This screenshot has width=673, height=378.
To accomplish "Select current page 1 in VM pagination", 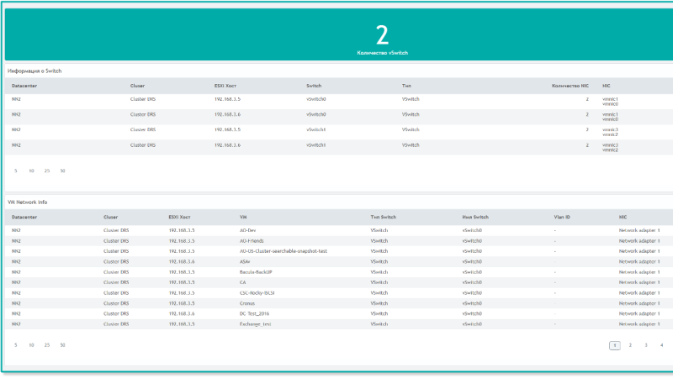I will click(615, 345).
